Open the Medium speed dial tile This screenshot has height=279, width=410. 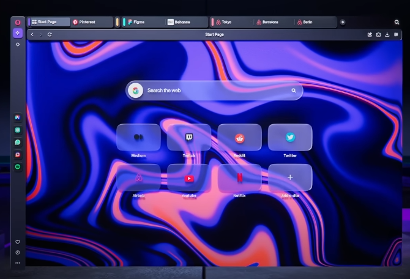click(x=138, y=137)
